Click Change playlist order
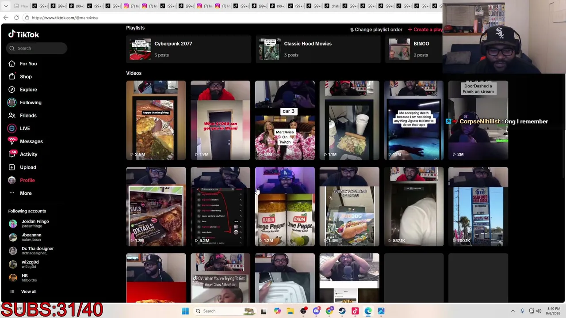The image size is (566, 318). [x=376, y=30]
